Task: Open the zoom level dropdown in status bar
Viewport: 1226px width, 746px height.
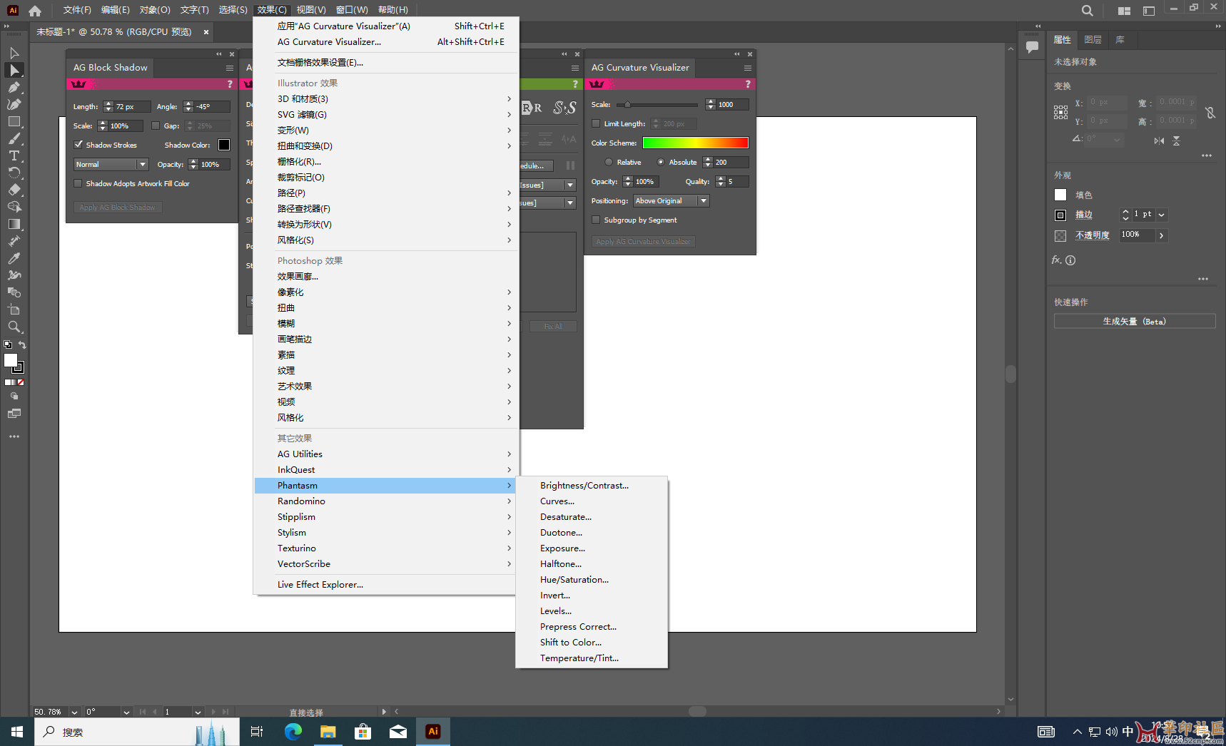Action: [x=74, y=712]
